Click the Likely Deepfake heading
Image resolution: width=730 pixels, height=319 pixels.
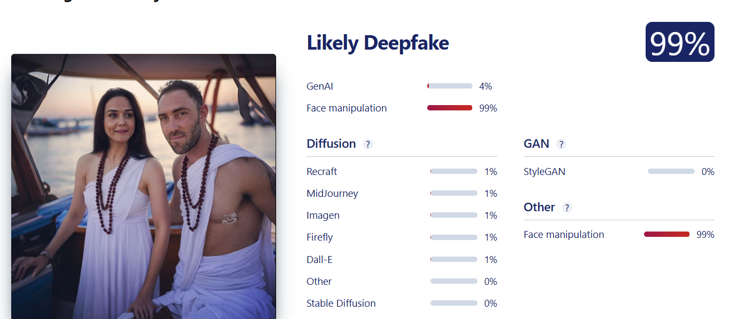378,43
